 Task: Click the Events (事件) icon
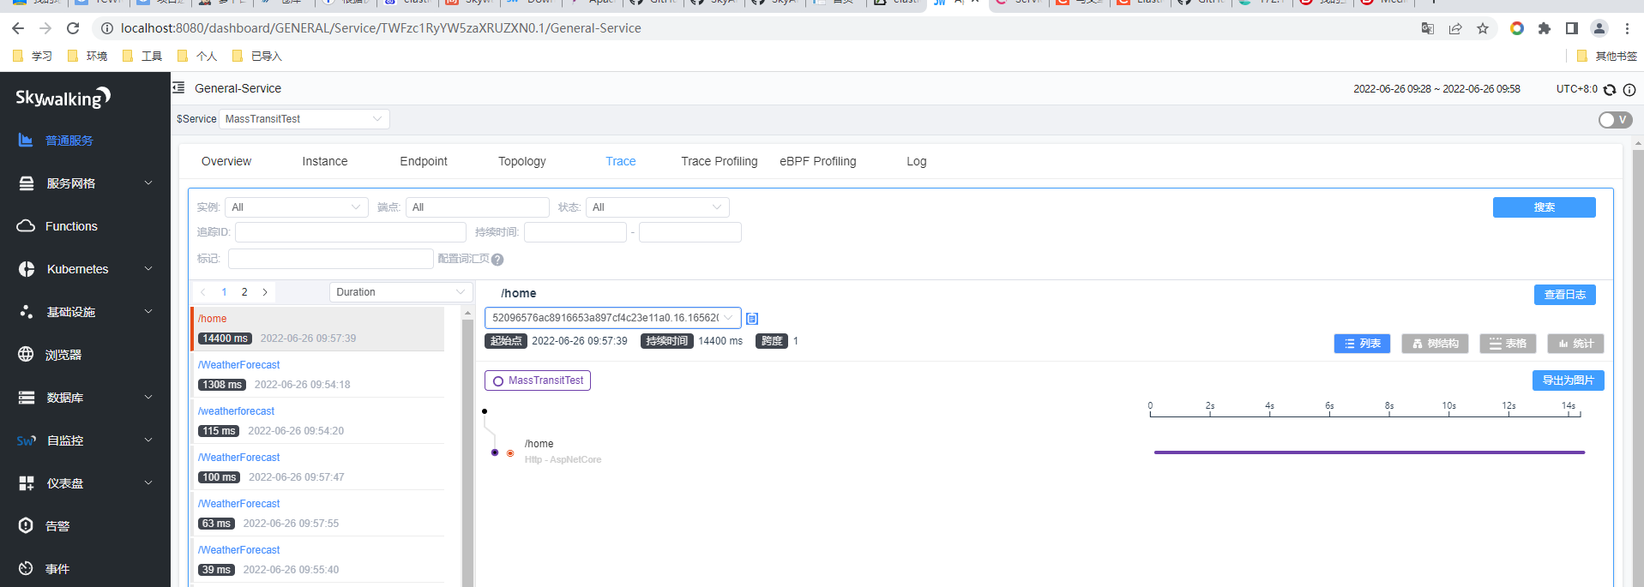(27, 569)
